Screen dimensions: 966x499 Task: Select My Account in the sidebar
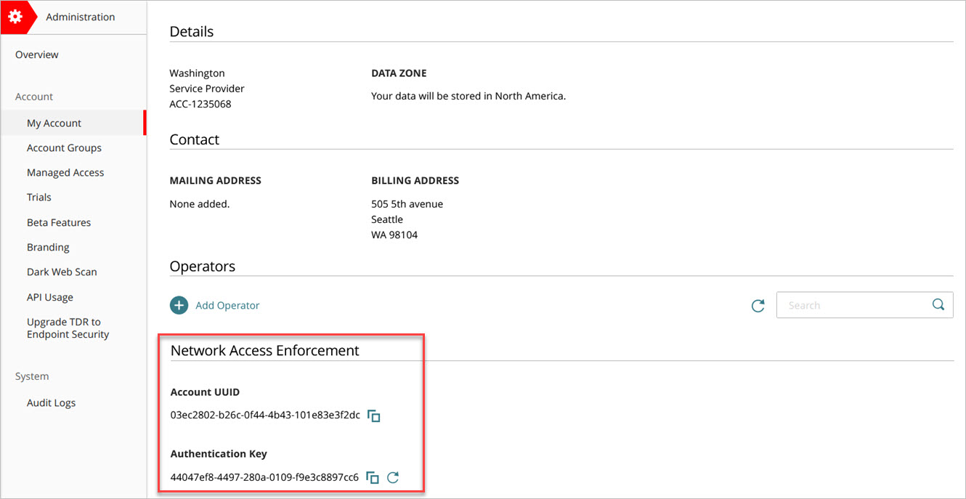54,123
